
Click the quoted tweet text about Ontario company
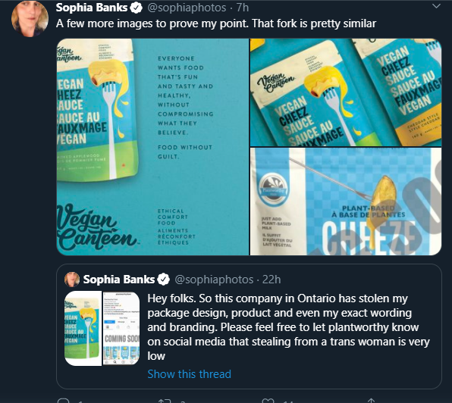point(288,327)
